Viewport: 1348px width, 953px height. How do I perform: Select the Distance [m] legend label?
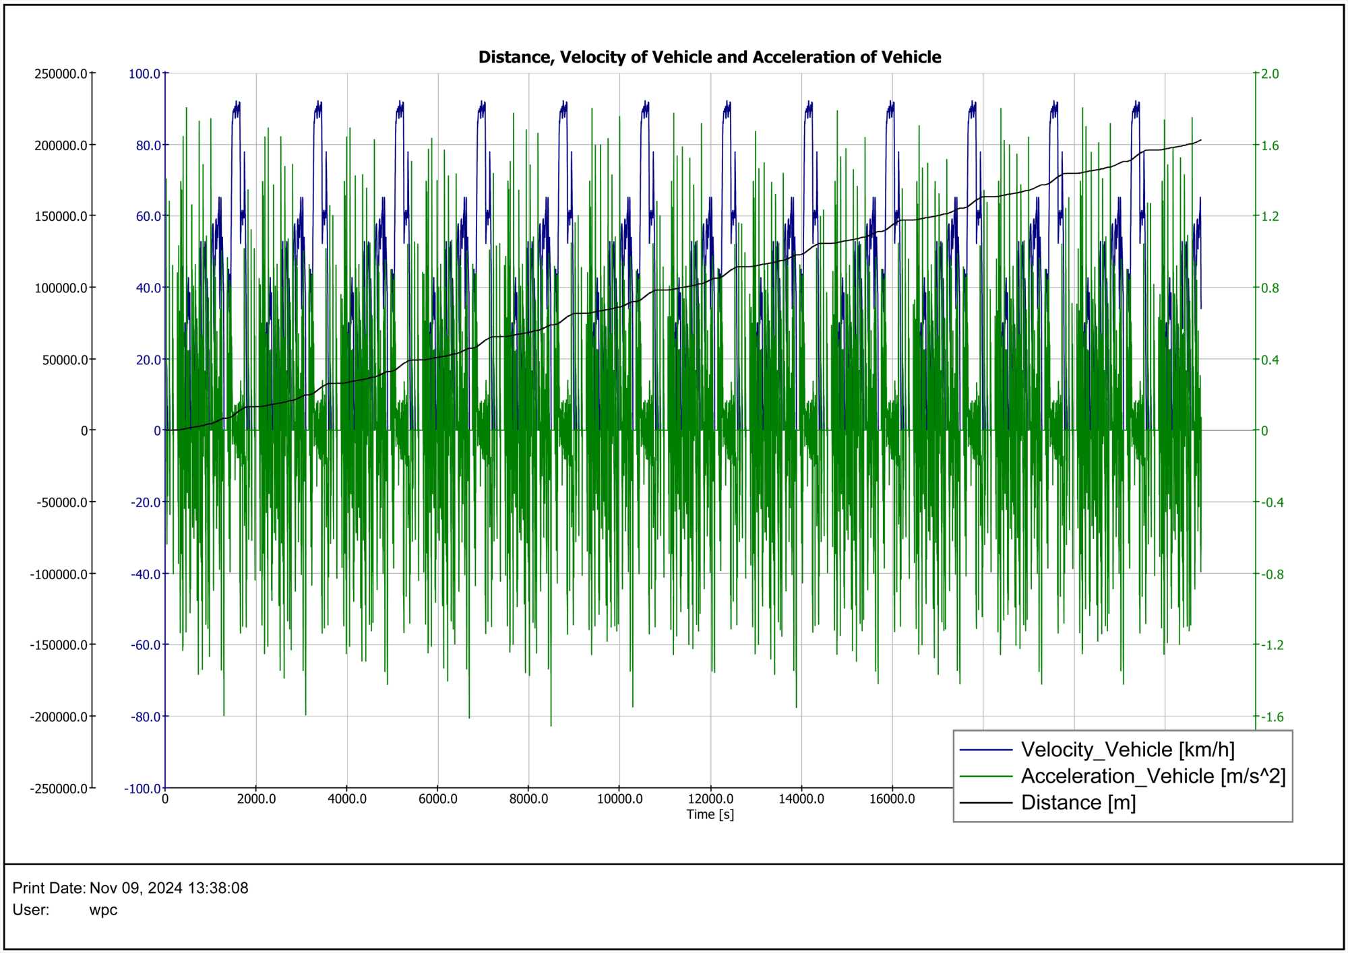click(1078, 803)
